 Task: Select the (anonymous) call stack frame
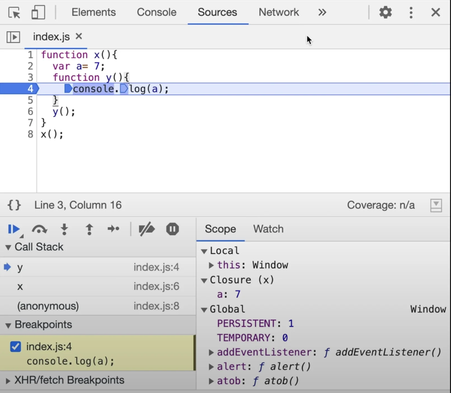pyautogui.click(x=98, y=306)
